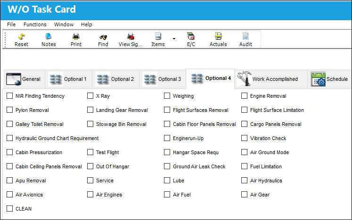Check the N\R Finding Tendency checkbox
Image resolution: width=352 pixels, height=220 pixels.
9,96
